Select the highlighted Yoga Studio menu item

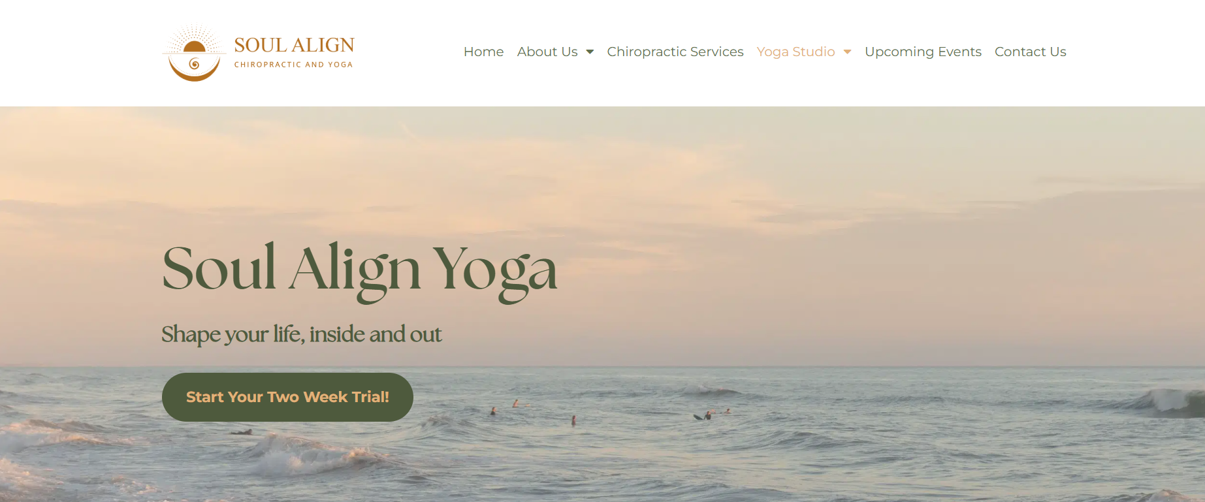795,52
